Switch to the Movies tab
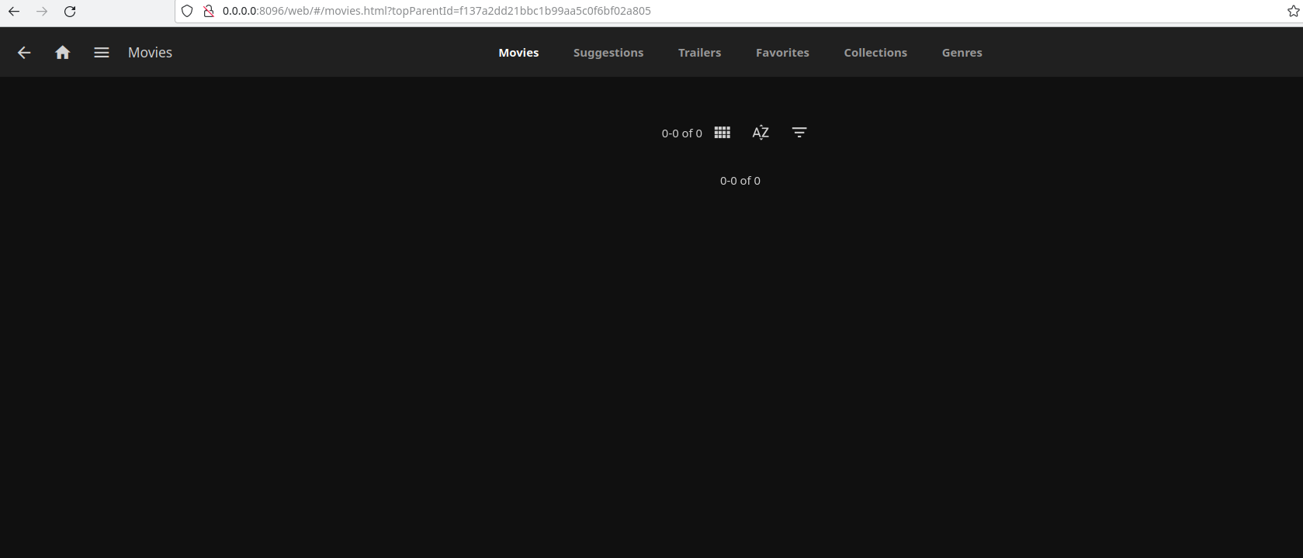 [x=518, y=53]
